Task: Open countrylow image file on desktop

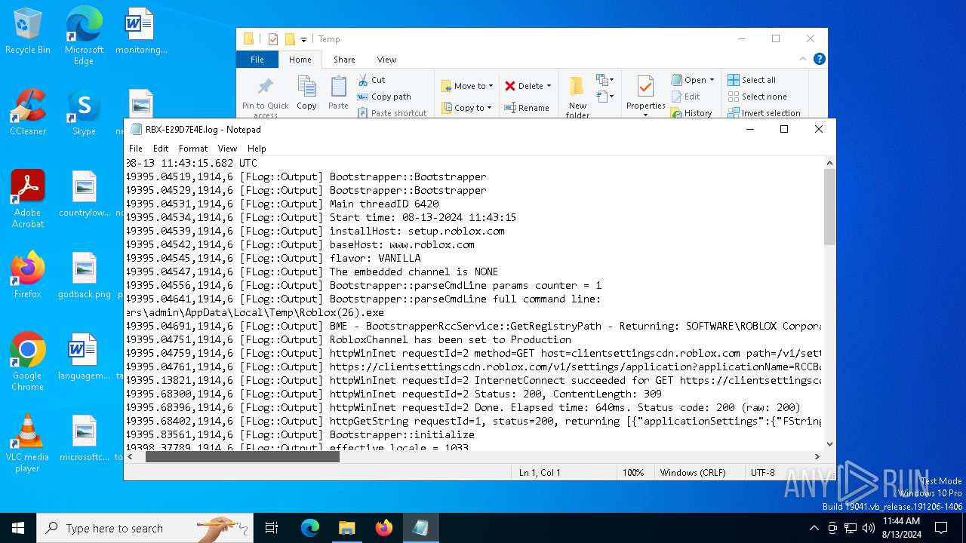Action: 84,194
